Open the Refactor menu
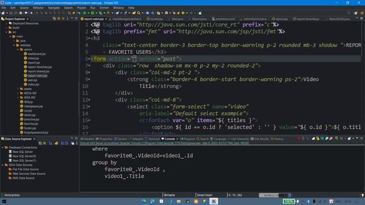This screenshot has height=205, width=365. [38, 7]
